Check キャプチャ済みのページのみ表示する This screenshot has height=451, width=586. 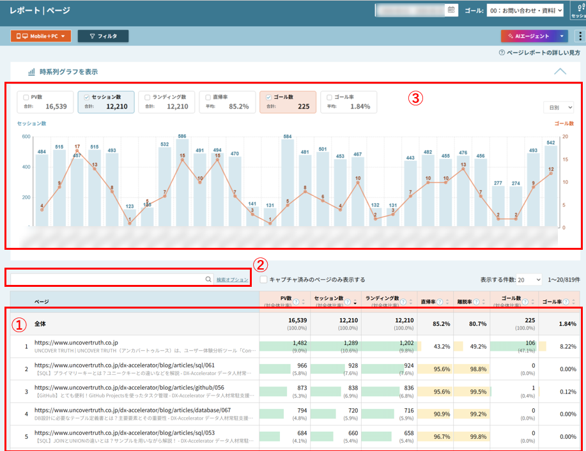(x=263, y=280)
